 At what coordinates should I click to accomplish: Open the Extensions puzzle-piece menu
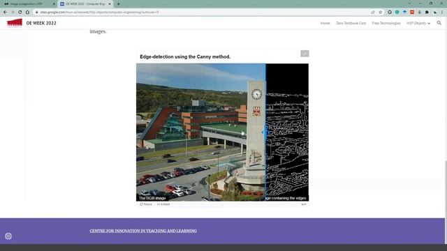coord(427,13)
